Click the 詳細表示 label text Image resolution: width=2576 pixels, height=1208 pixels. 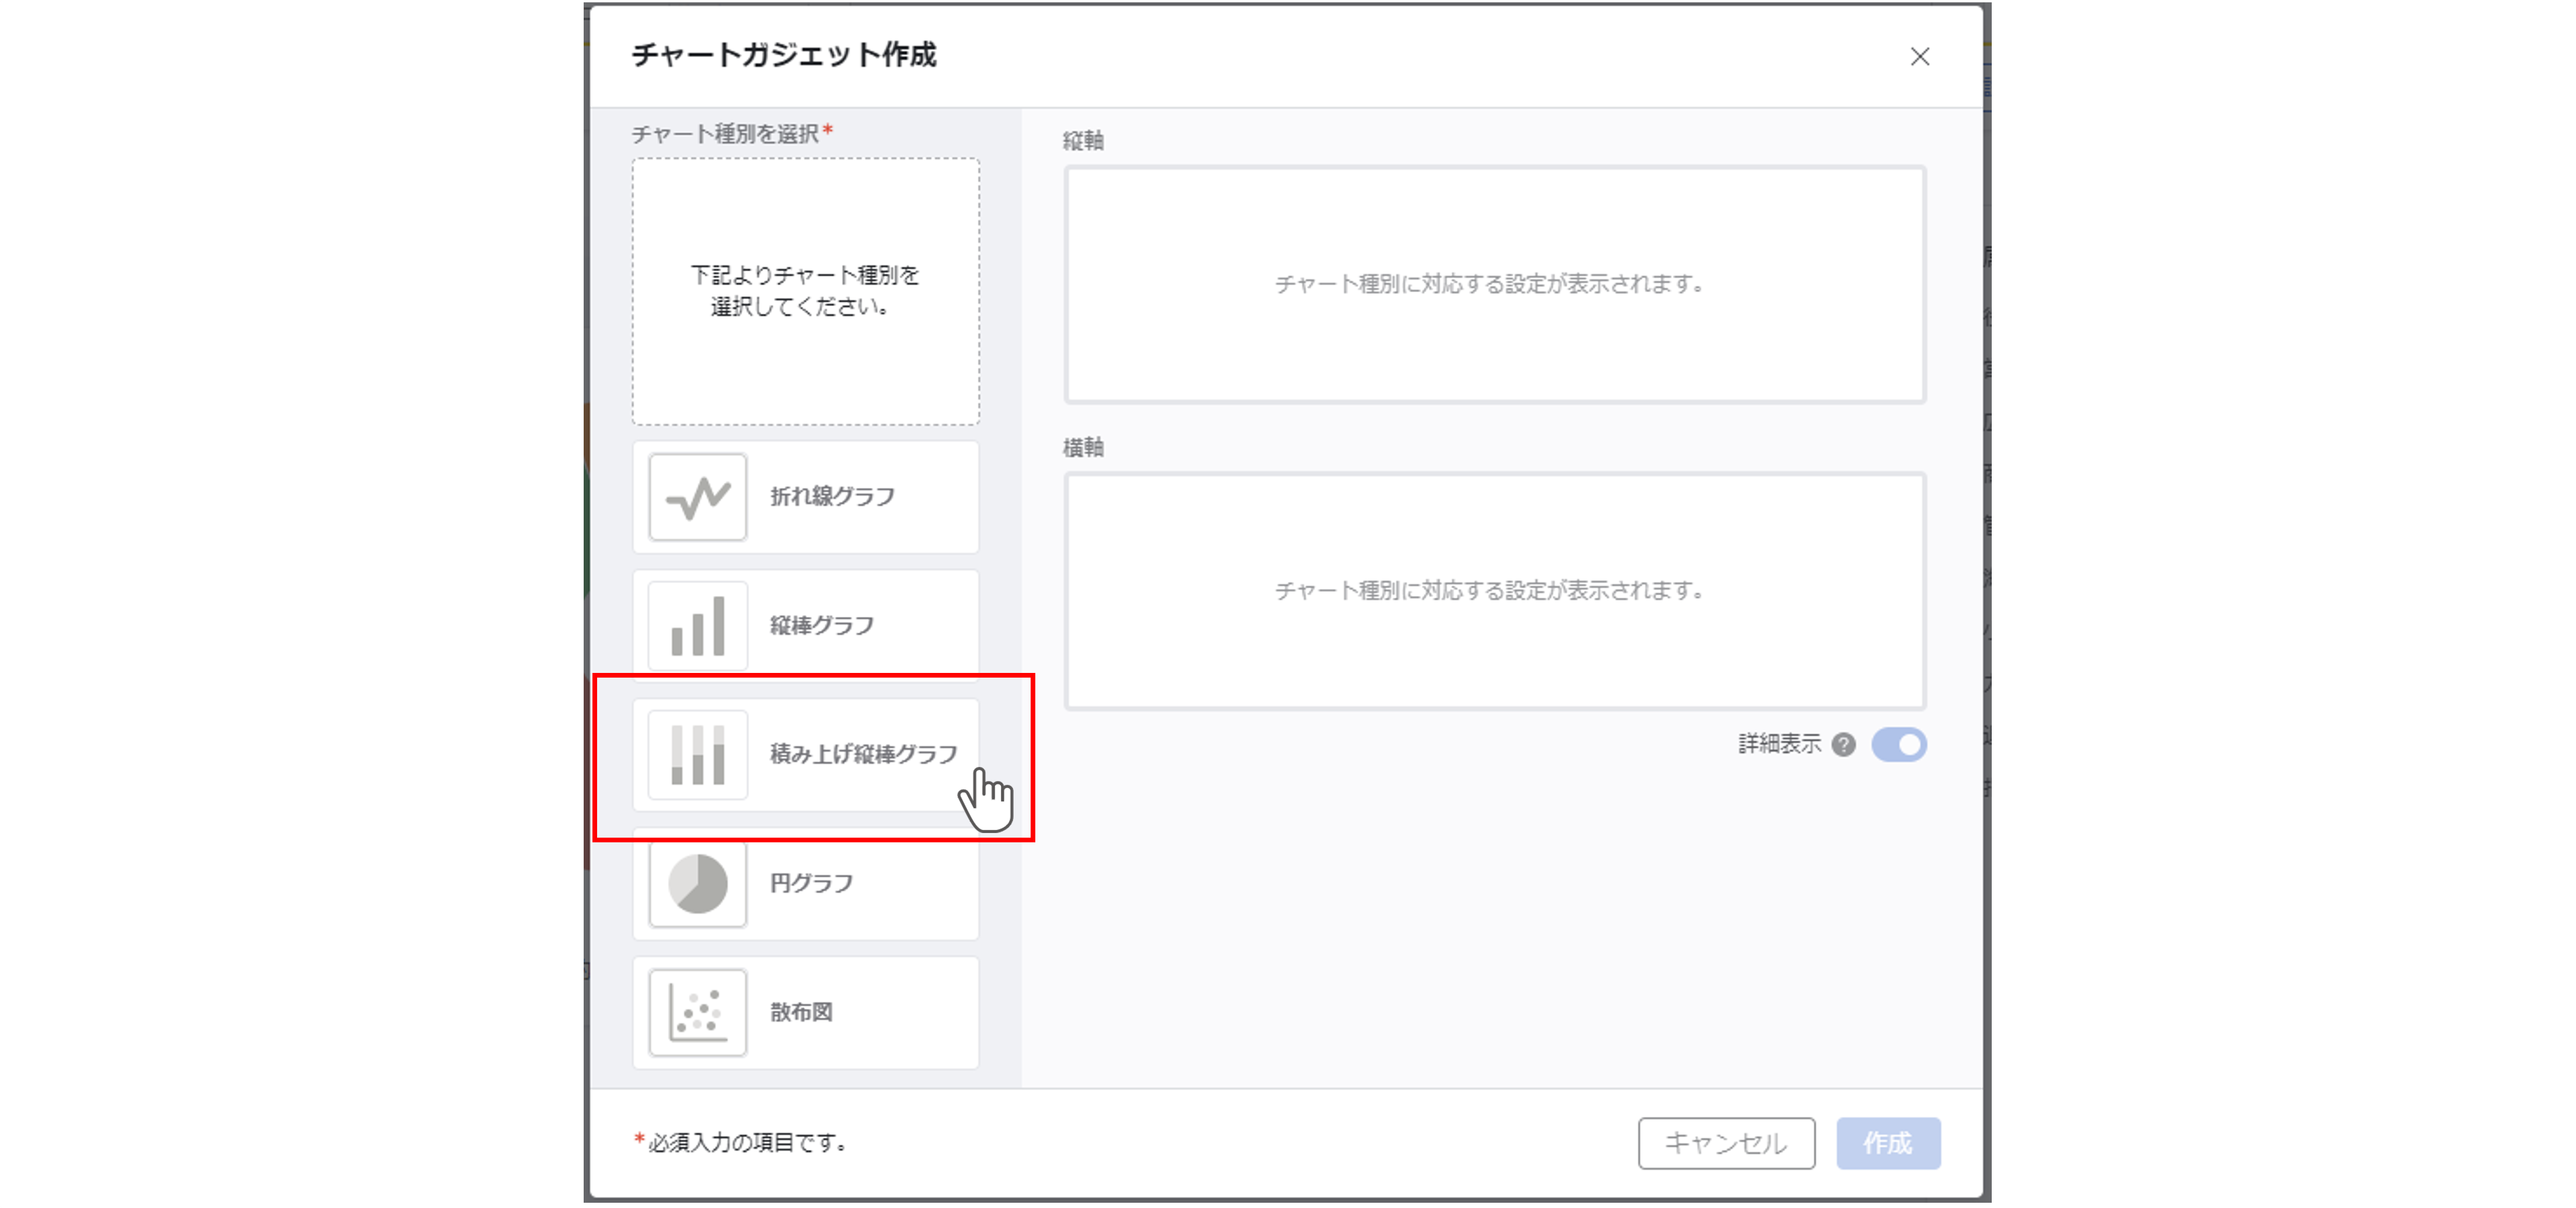click(1779, 744)
